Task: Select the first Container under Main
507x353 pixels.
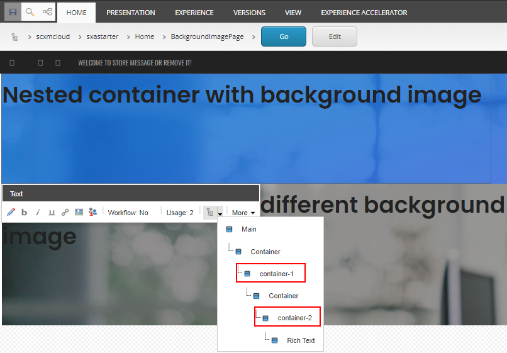Action: (265, 252)
